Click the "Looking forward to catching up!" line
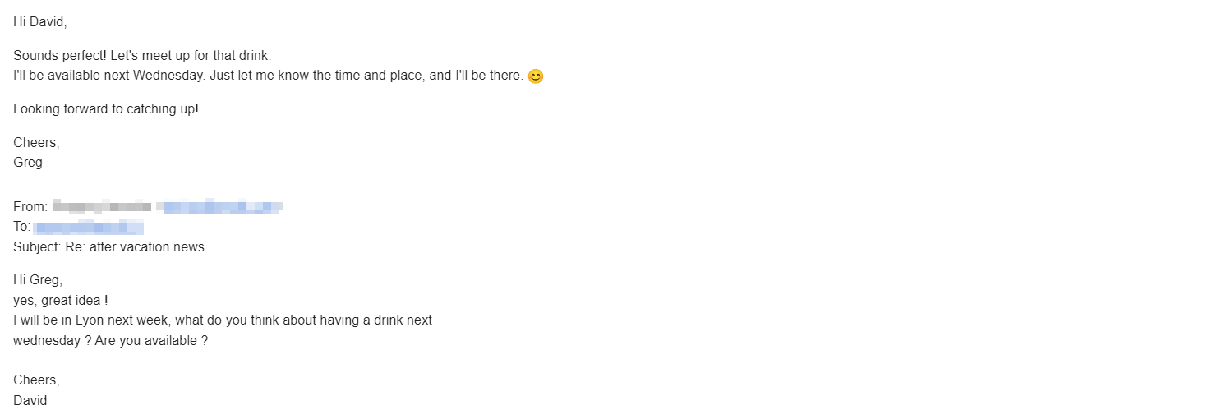 click(x=106, y=109)
